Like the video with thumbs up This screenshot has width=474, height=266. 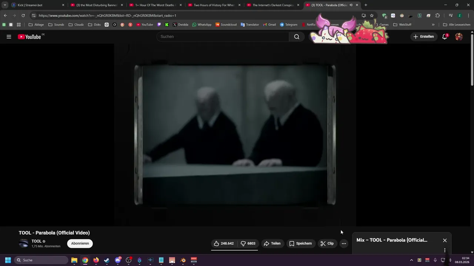(224, 243)
